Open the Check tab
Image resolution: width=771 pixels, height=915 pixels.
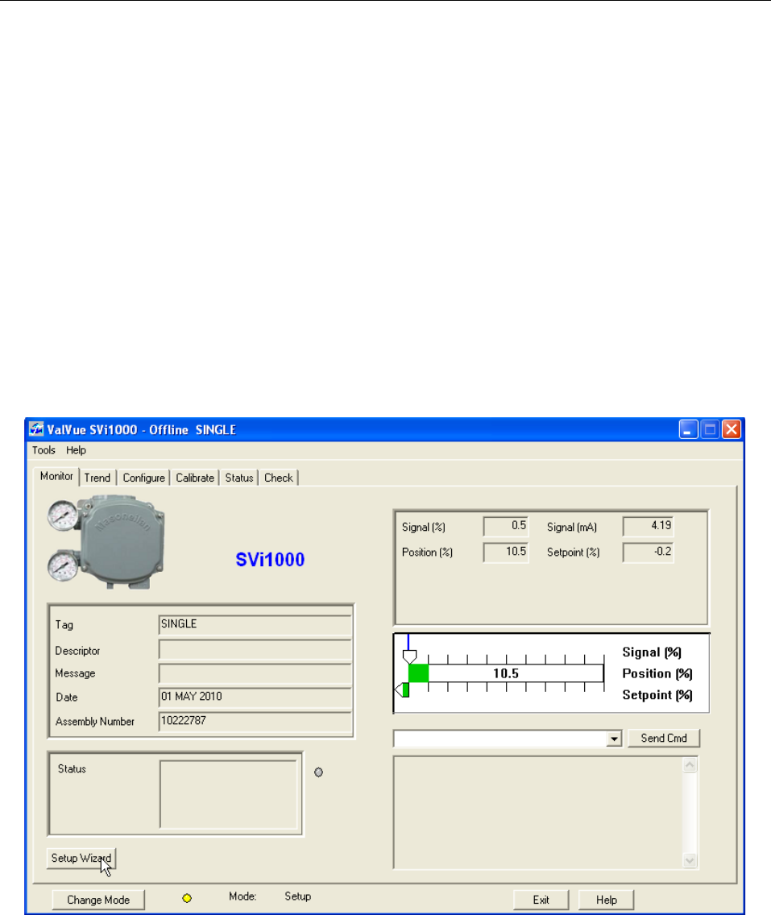point(279,478)
